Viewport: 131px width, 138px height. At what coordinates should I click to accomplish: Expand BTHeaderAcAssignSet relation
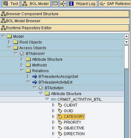click(28, 77)
